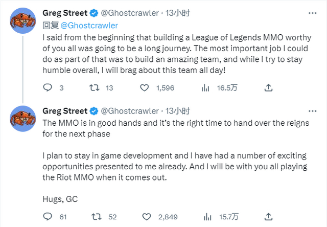View analytics of the 15.7万 views tweet

[206, 216]
